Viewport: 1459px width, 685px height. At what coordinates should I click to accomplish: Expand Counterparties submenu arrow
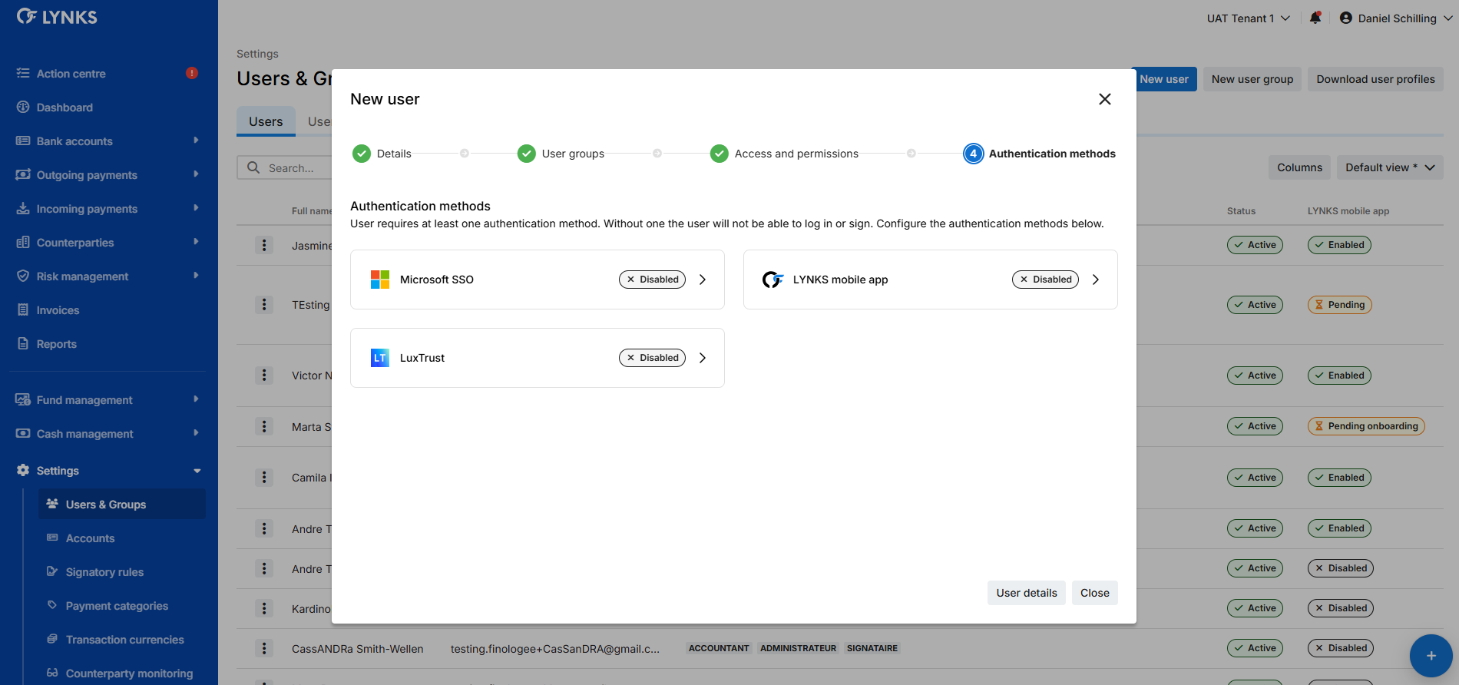click(196, 242)
